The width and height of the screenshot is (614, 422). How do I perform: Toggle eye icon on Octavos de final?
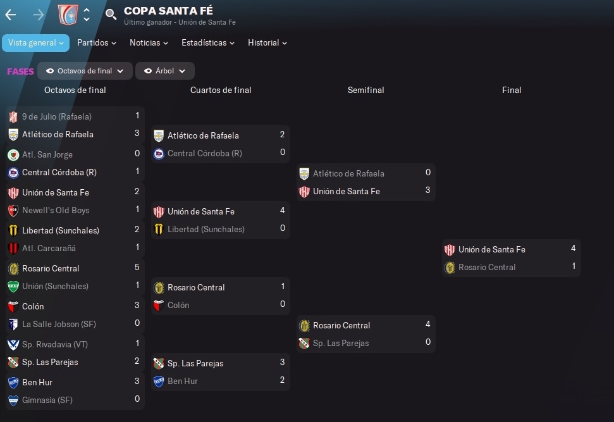point(50,71)
